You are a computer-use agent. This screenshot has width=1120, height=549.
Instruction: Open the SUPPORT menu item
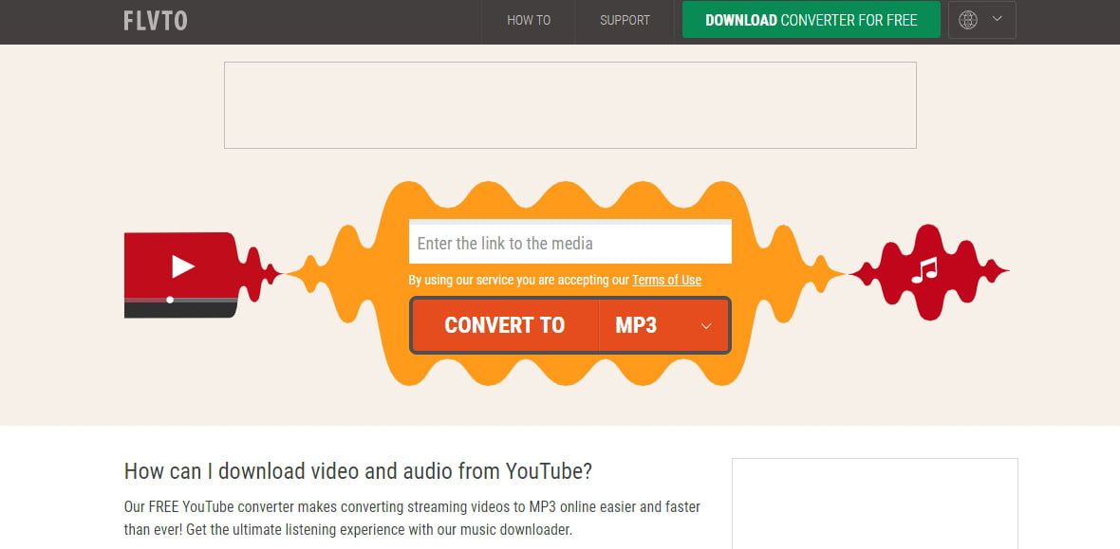pos(625,20)
